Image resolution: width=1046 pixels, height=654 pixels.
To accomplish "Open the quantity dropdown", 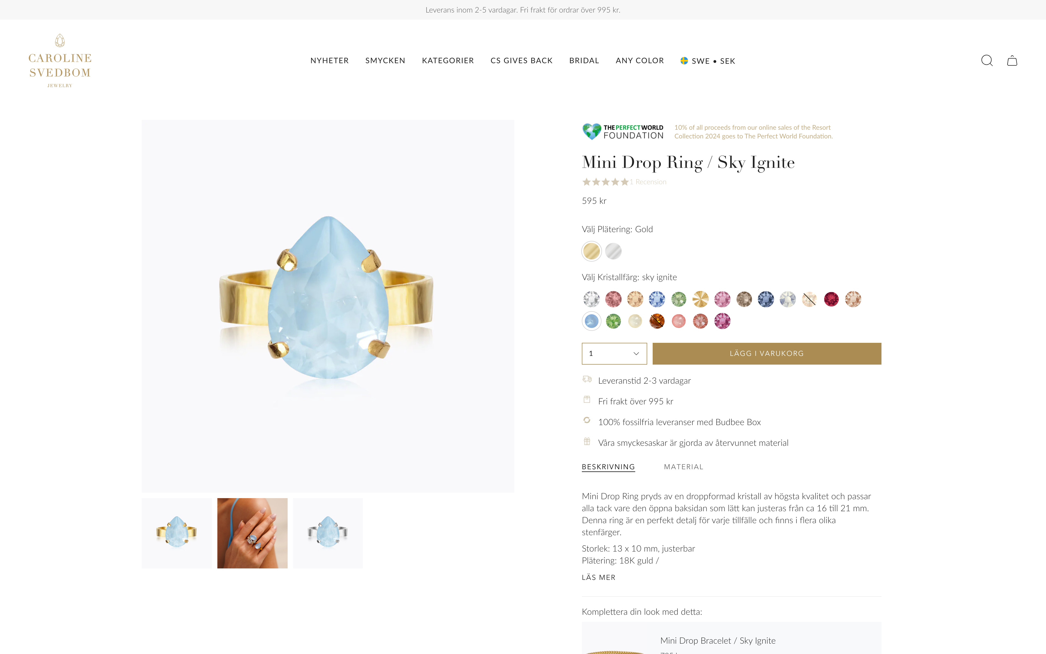I will [x=614, y=354].
